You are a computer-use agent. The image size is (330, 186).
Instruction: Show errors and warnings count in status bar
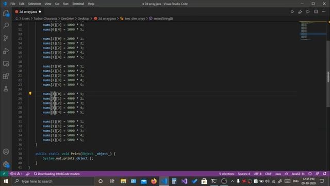point(16,174)
